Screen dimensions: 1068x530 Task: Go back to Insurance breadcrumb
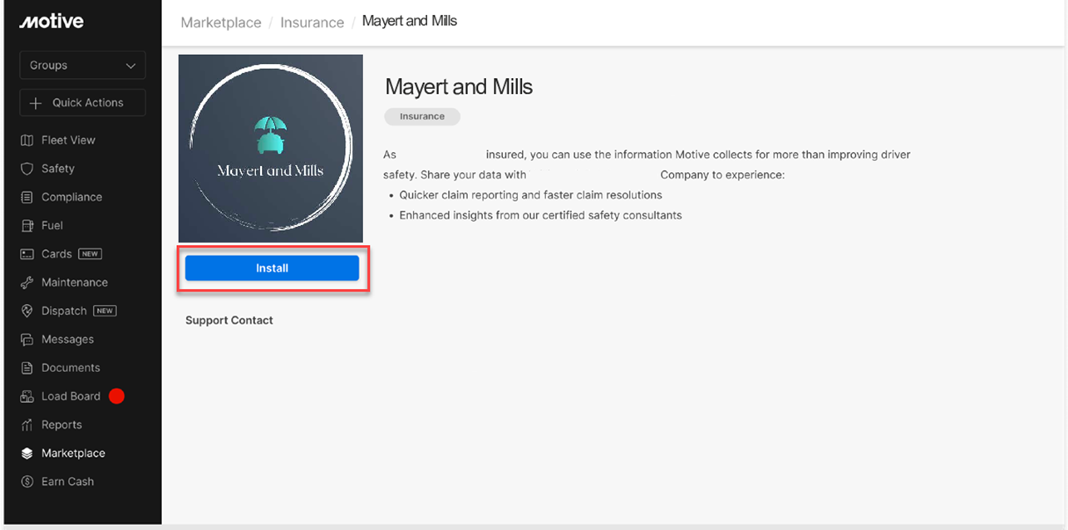(312, 22)
